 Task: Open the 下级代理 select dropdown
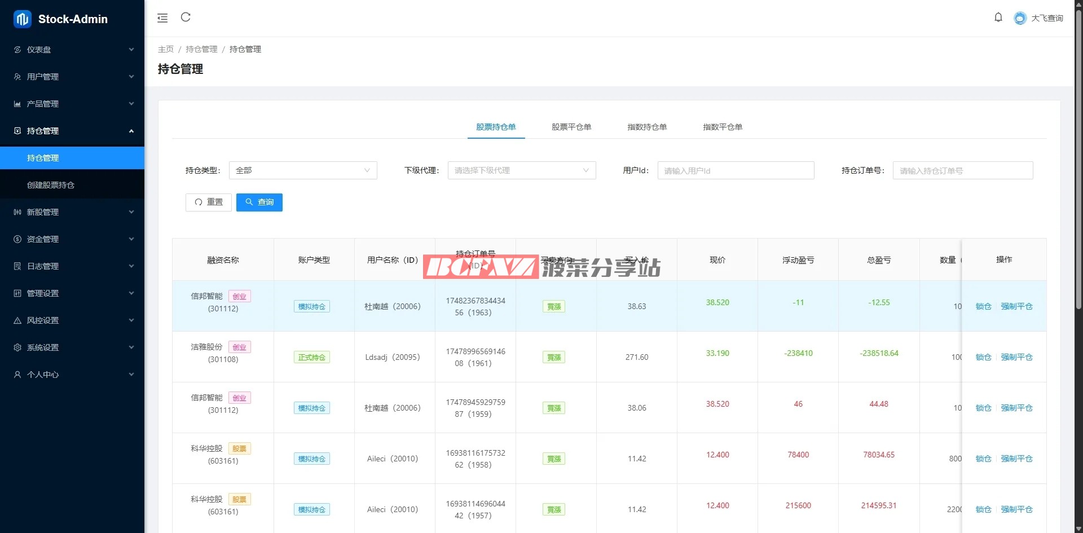click(x=521, y=170)
